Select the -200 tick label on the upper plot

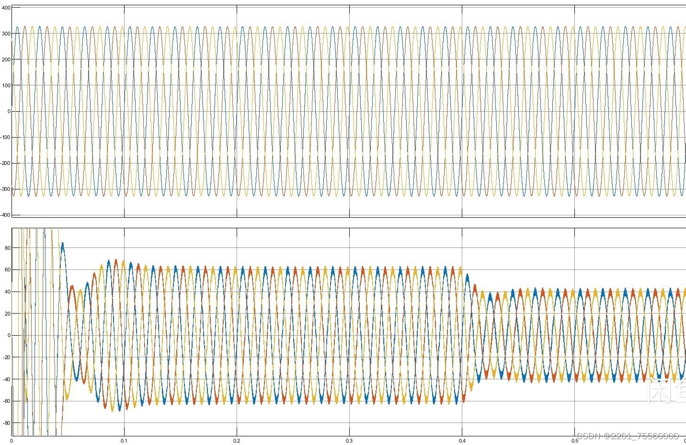click(4, 164)
